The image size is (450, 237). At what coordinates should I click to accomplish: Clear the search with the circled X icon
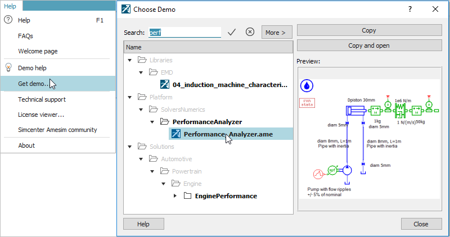coord(250,32)
